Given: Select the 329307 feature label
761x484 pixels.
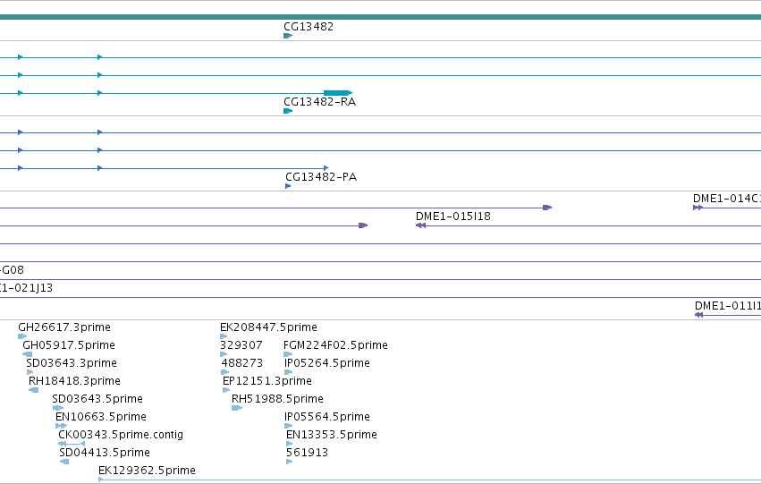Looking at the screenshot, I should 241,345.
